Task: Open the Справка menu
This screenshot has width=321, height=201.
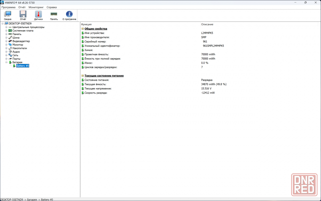Action: tap(51, 7)
